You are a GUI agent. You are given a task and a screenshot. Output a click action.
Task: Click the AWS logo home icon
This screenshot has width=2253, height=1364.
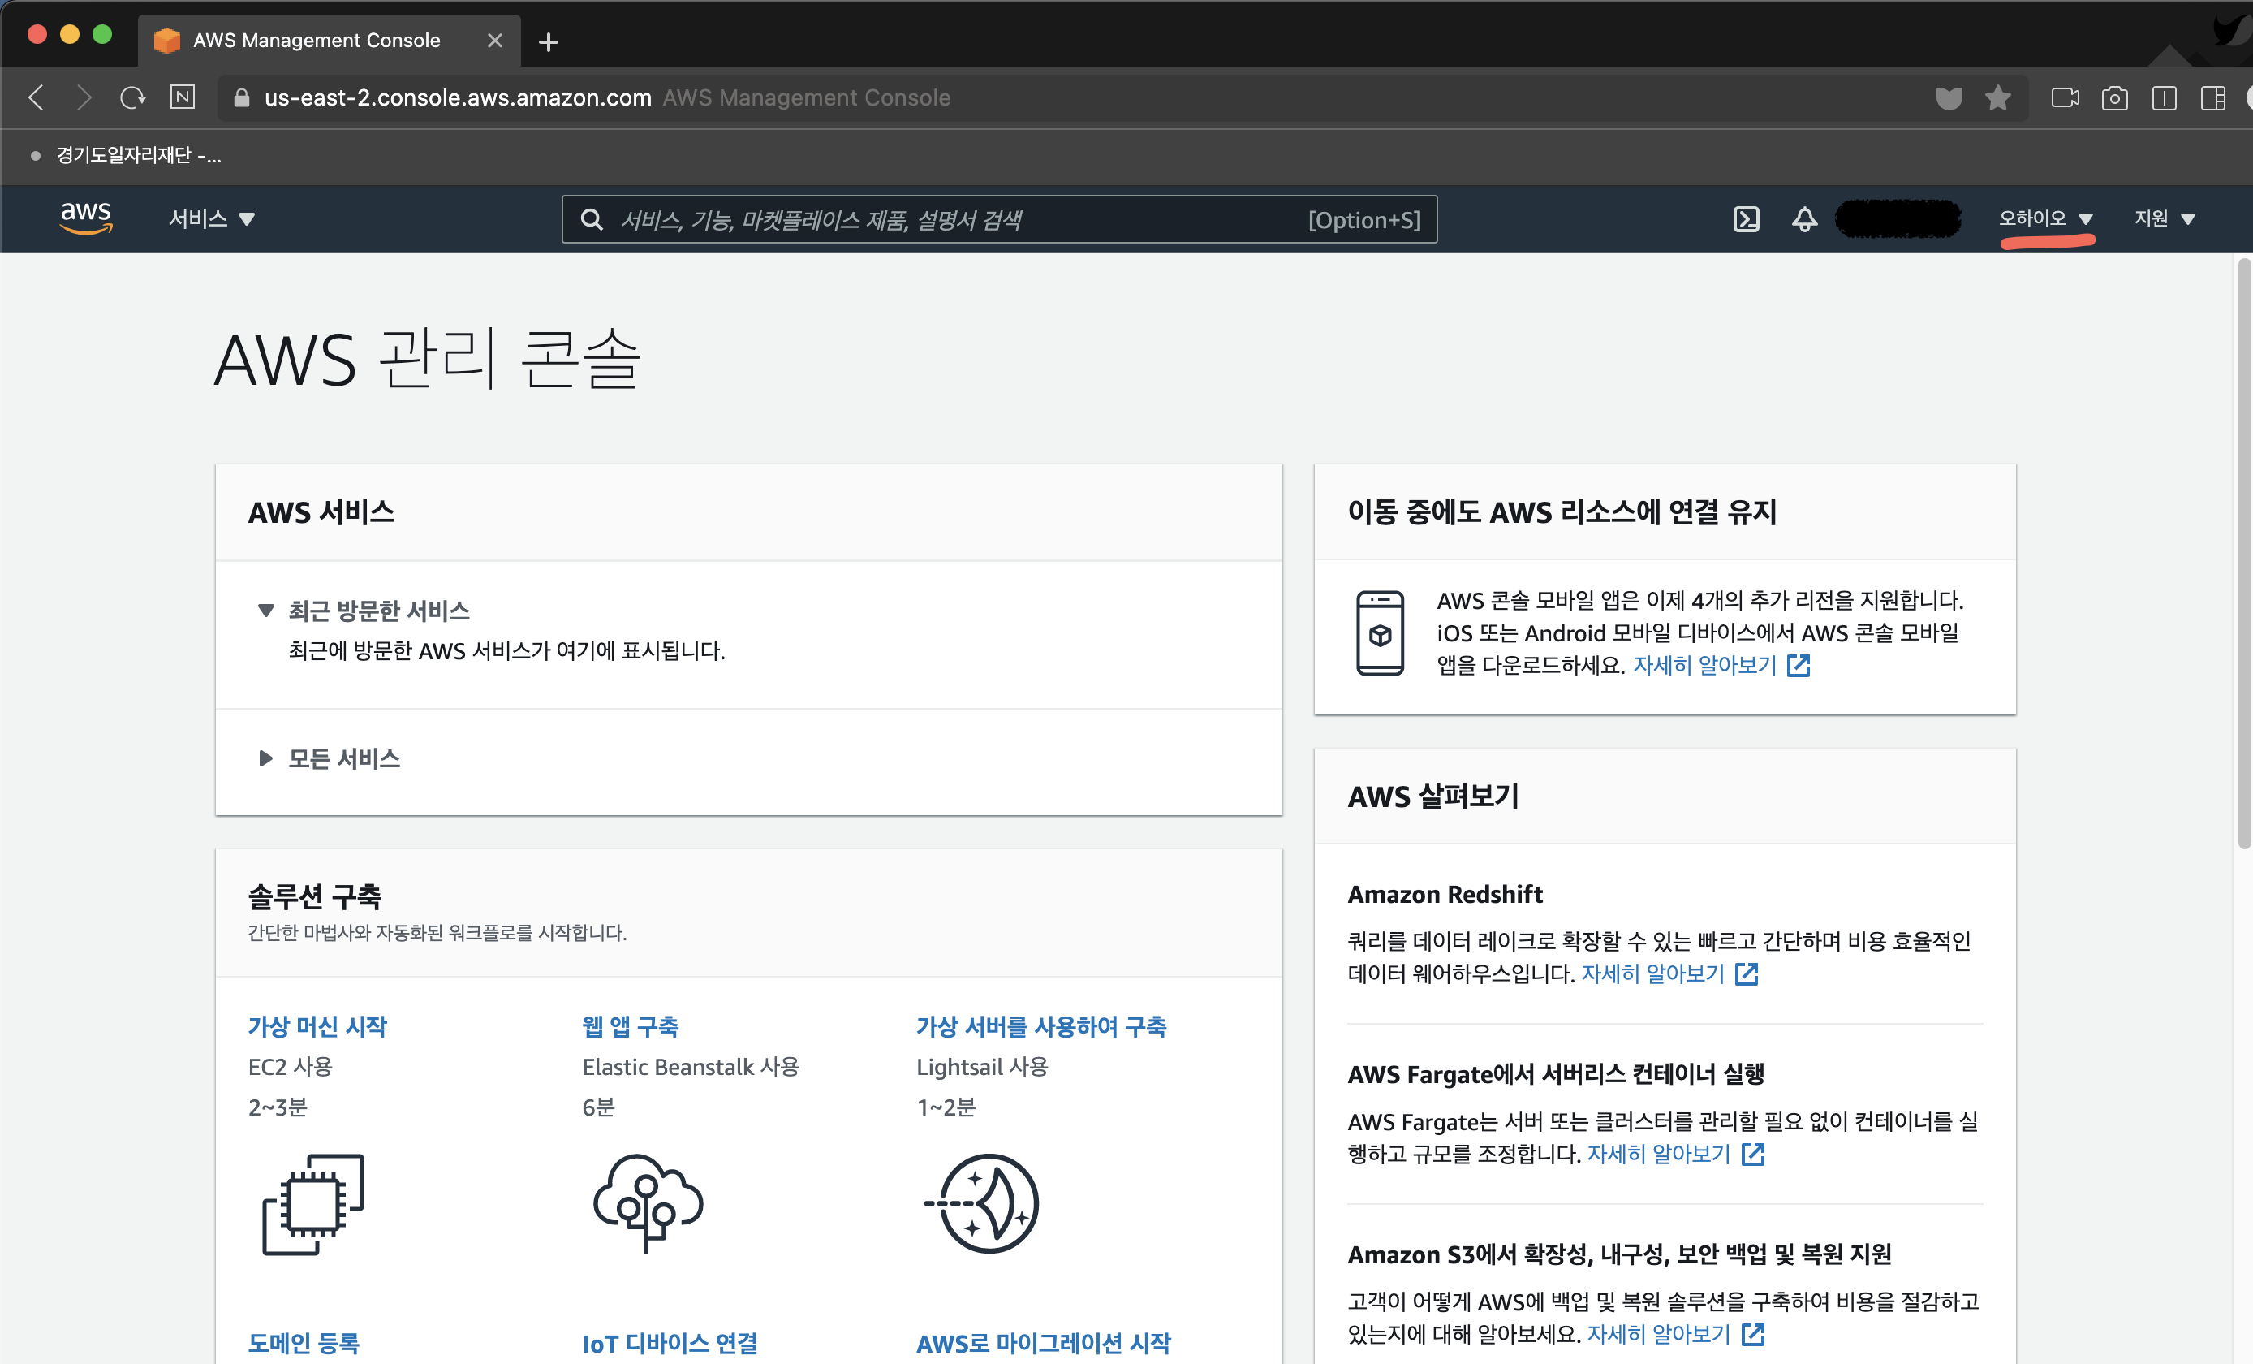(86, 218)
